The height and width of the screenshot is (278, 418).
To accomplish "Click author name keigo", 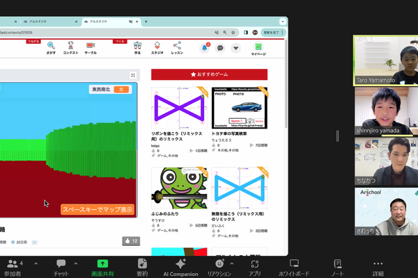I will pyautogui.click(x=155, y=146).
